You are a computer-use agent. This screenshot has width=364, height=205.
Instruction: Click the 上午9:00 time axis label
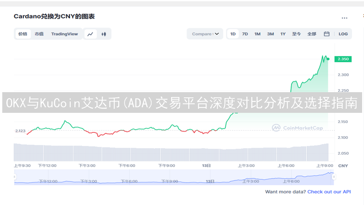point(325,166)
